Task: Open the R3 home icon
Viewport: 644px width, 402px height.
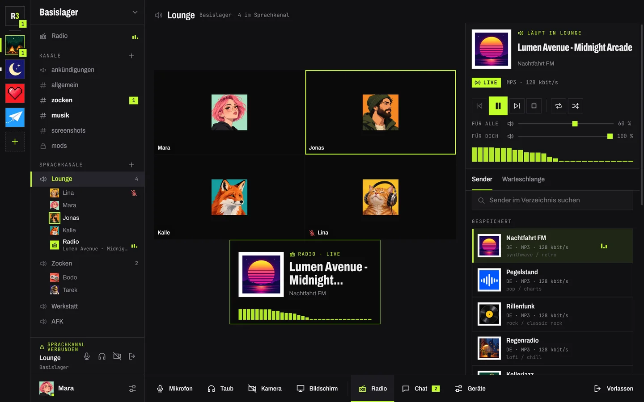Action: click(x=15, y=16)
